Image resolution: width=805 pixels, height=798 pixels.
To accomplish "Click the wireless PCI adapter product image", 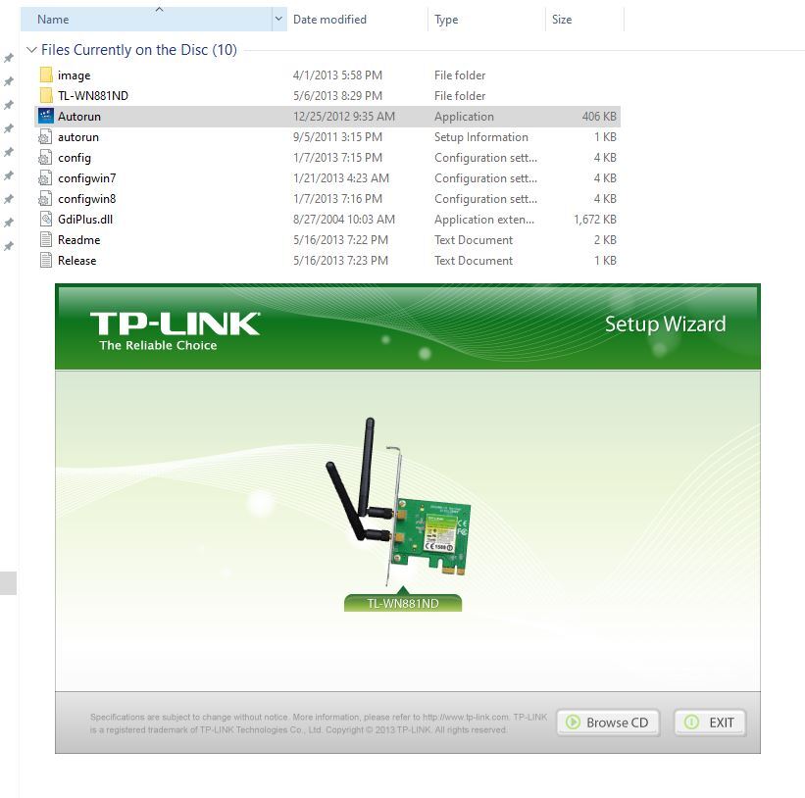I will [x=398, y=501].
